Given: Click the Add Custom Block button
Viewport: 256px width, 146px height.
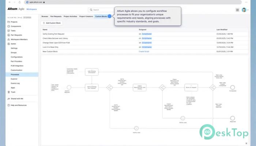Looking at the screenshot, I should click(52, 23).
